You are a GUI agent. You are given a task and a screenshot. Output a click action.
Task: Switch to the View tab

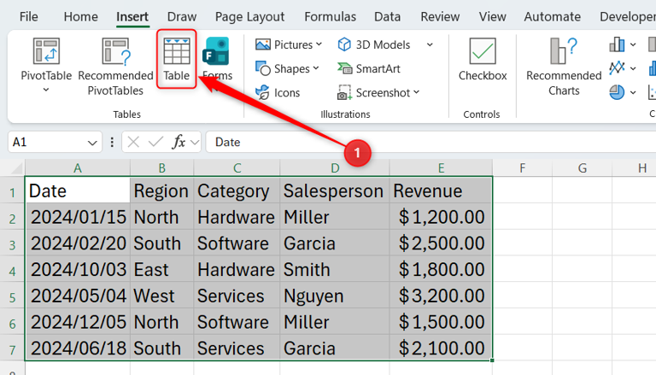point(492,17)
